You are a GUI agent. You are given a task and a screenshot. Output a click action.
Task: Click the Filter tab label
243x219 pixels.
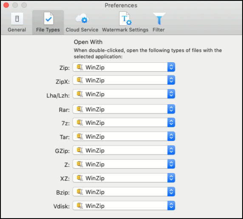tap(158, 30)
